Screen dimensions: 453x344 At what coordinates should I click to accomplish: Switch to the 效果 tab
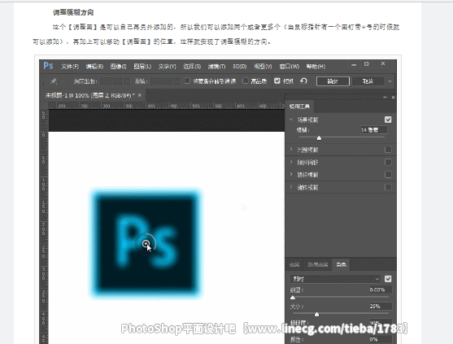click(294, 264)
